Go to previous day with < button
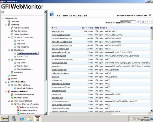 [147, 22]
